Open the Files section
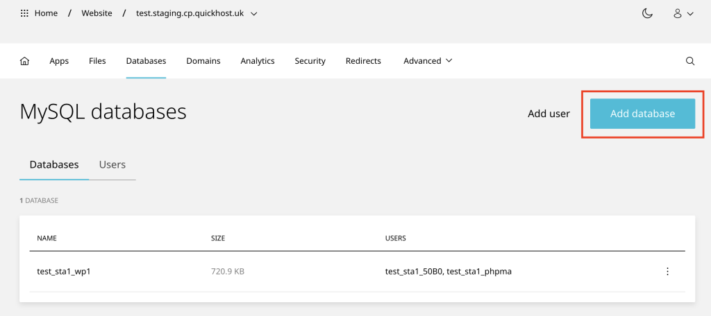711x316 pixels. click(97, 61)
